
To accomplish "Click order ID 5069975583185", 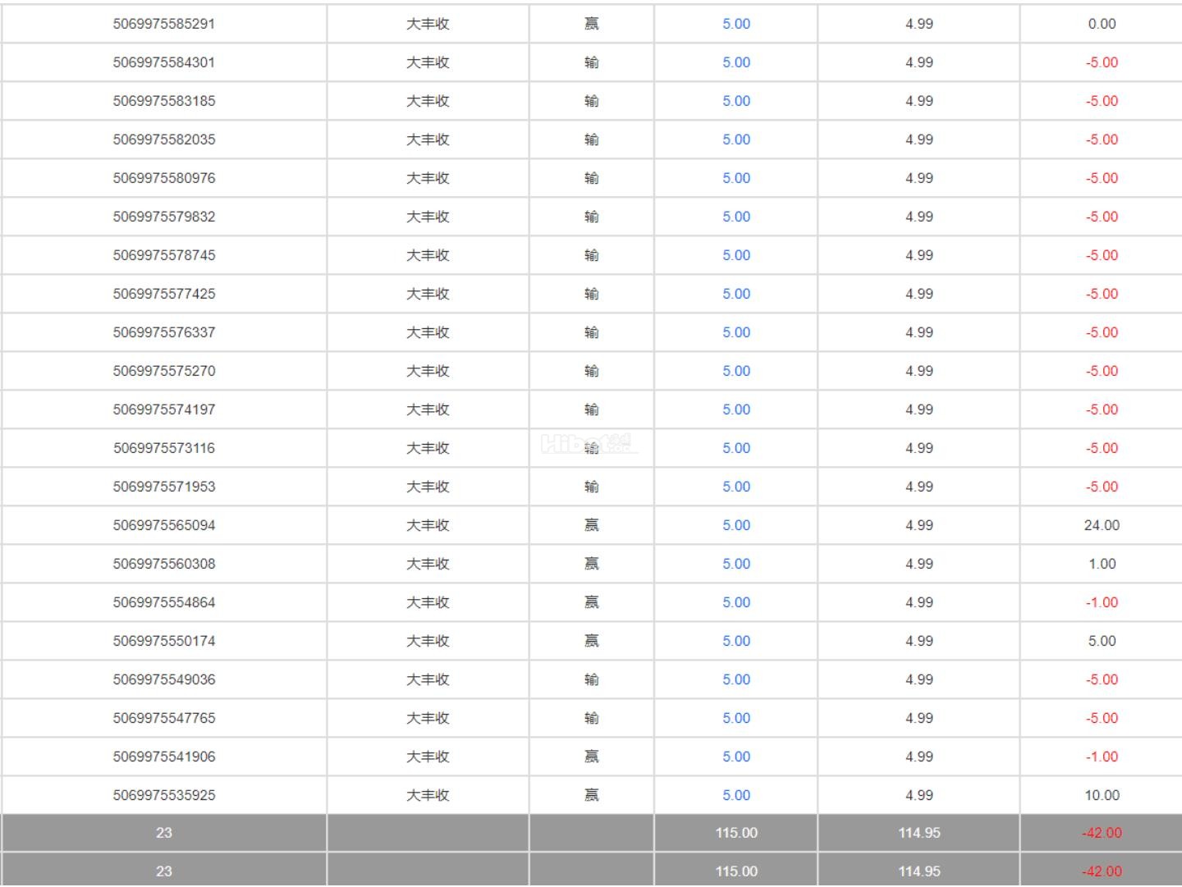I will click(x=164, y=101).
